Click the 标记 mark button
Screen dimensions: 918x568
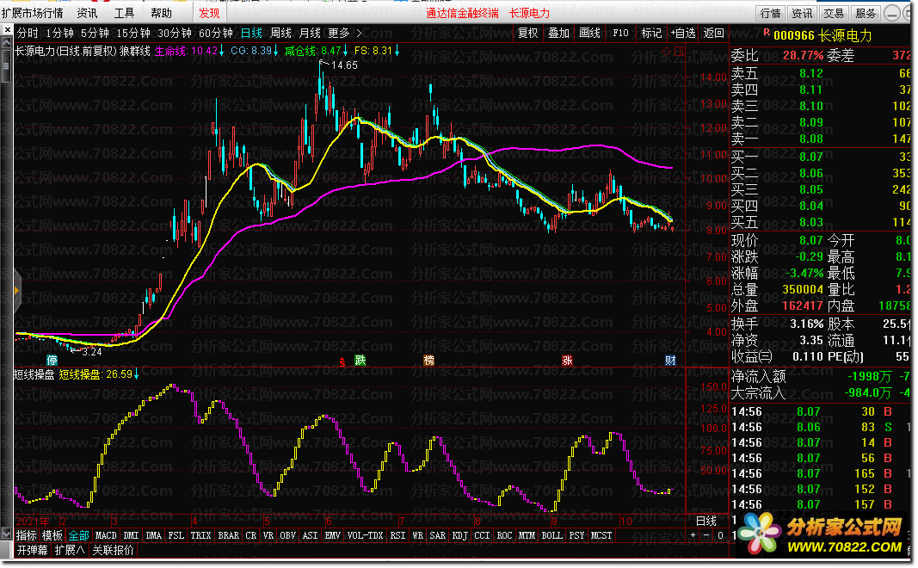tap(651, 33)
